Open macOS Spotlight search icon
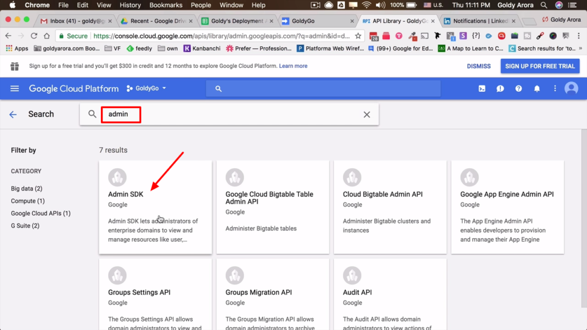The width and height of the screenshot is (587, 330). pos(544,5)
